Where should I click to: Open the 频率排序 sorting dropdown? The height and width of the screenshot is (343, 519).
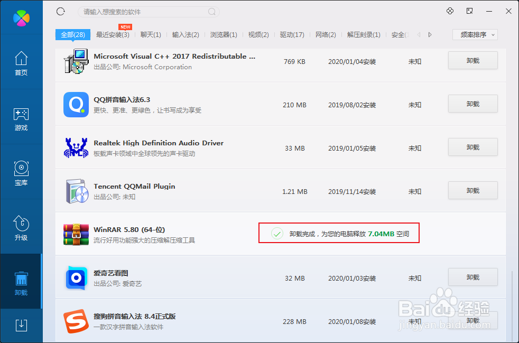click(x=474, y=34)
